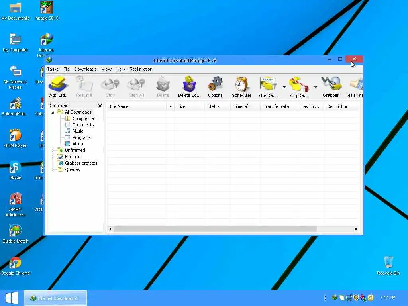Expand the Finished tree node
The image size is (408, 306).
53,157
